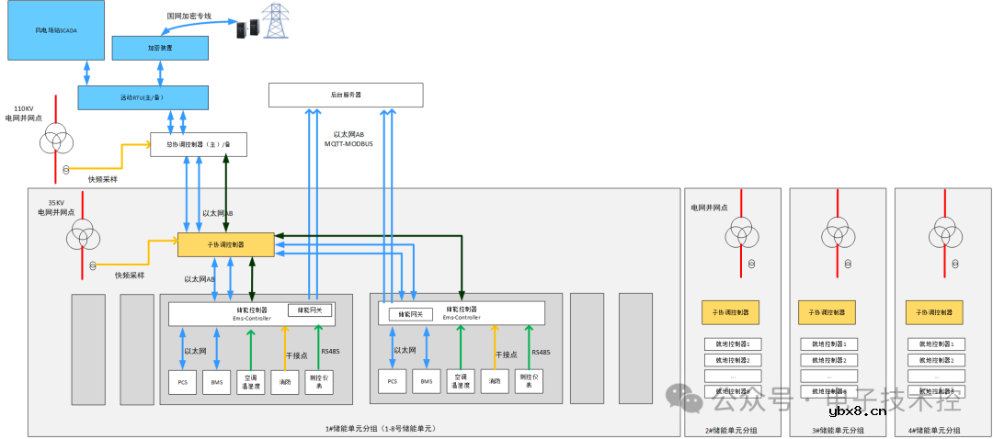993x439 pixels.
Task: Click the 就地控制器1 box in 2# group
Action: [733, 343]
